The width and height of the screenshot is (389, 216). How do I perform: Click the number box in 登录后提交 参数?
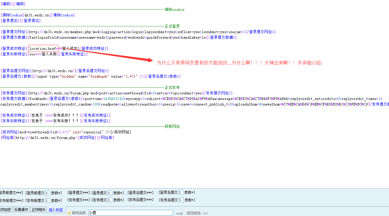coord(181,193)
